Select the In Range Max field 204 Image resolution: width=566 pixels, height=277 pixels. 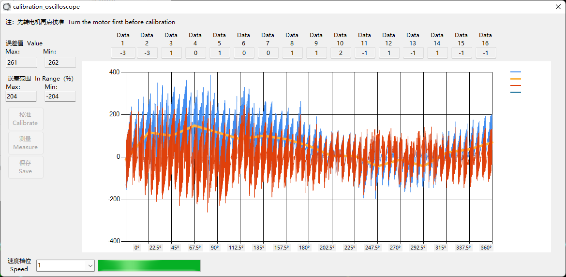click(21, 96)
